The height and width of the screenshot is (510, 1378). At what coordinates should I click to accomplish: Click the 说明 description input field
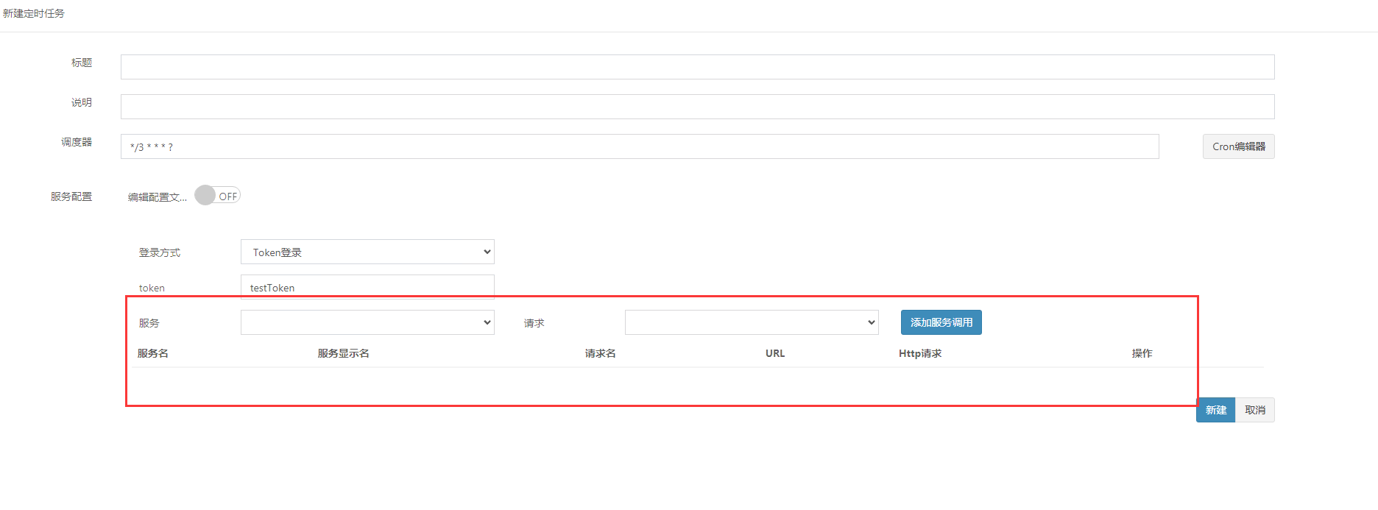(697, 107)
